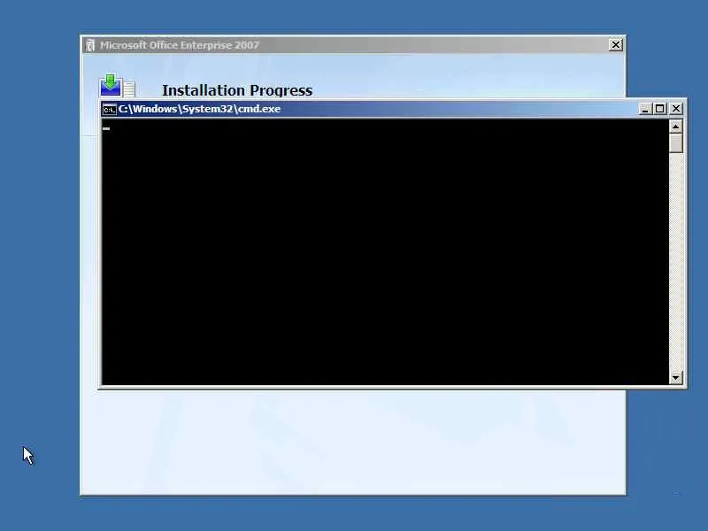This screenshot has width=708, height=531.
Task: Click the cmd vertical scrollbar thumb
Action: coord(675,143)
